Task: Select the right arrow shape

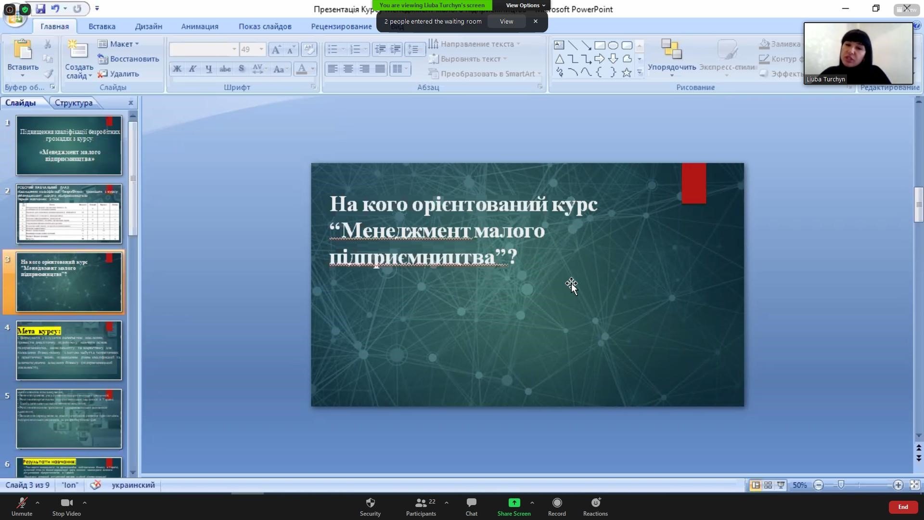Action: tap(600, 59)
